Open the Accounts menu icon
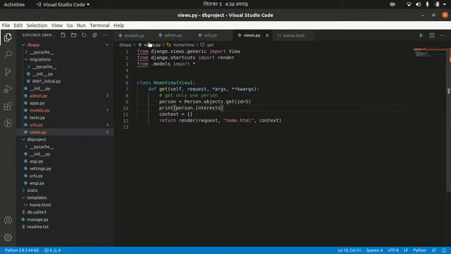451x254 pixels. [8, 220]
